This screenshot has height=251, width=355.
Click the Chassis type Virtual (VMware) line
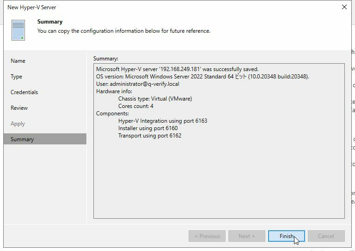(x=155, y=99)
